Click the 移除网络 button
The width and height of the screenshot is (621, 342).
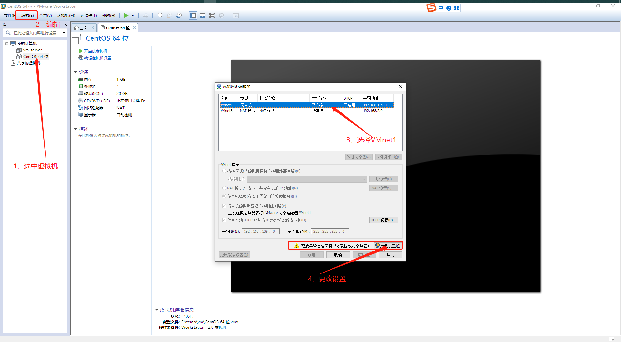point(388,157)
